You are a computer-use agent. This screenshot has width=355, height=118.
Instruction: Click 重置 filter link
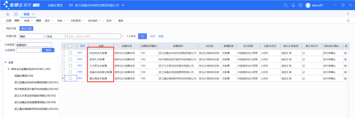pyautogui.click(x=161, y=36)
